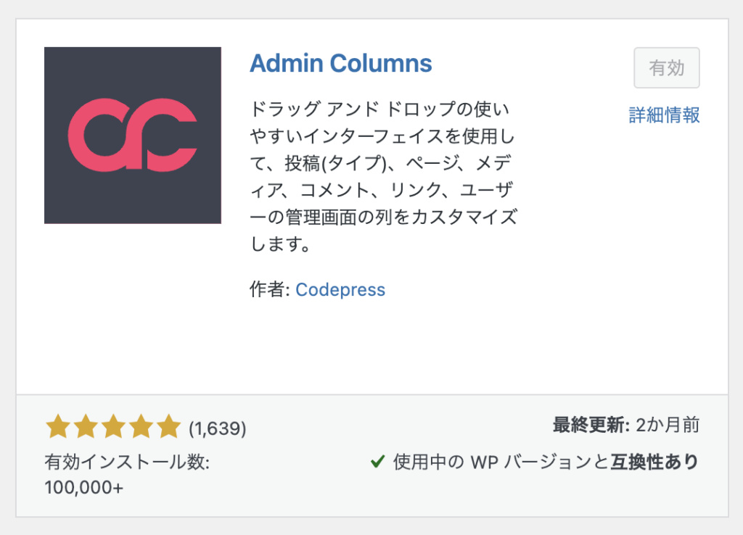Image resolution: width=743 pixels, height=535 pixels.
Task: Select the fifth rating star
Action: [168, 427]
